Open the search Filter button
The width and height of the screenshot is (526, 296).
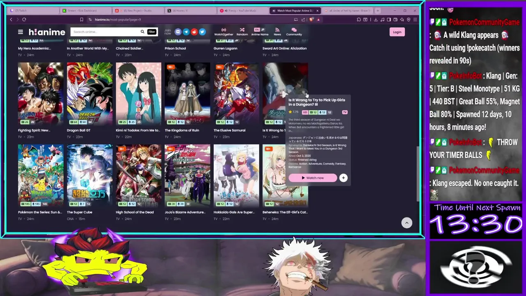[x=152, y=32]
